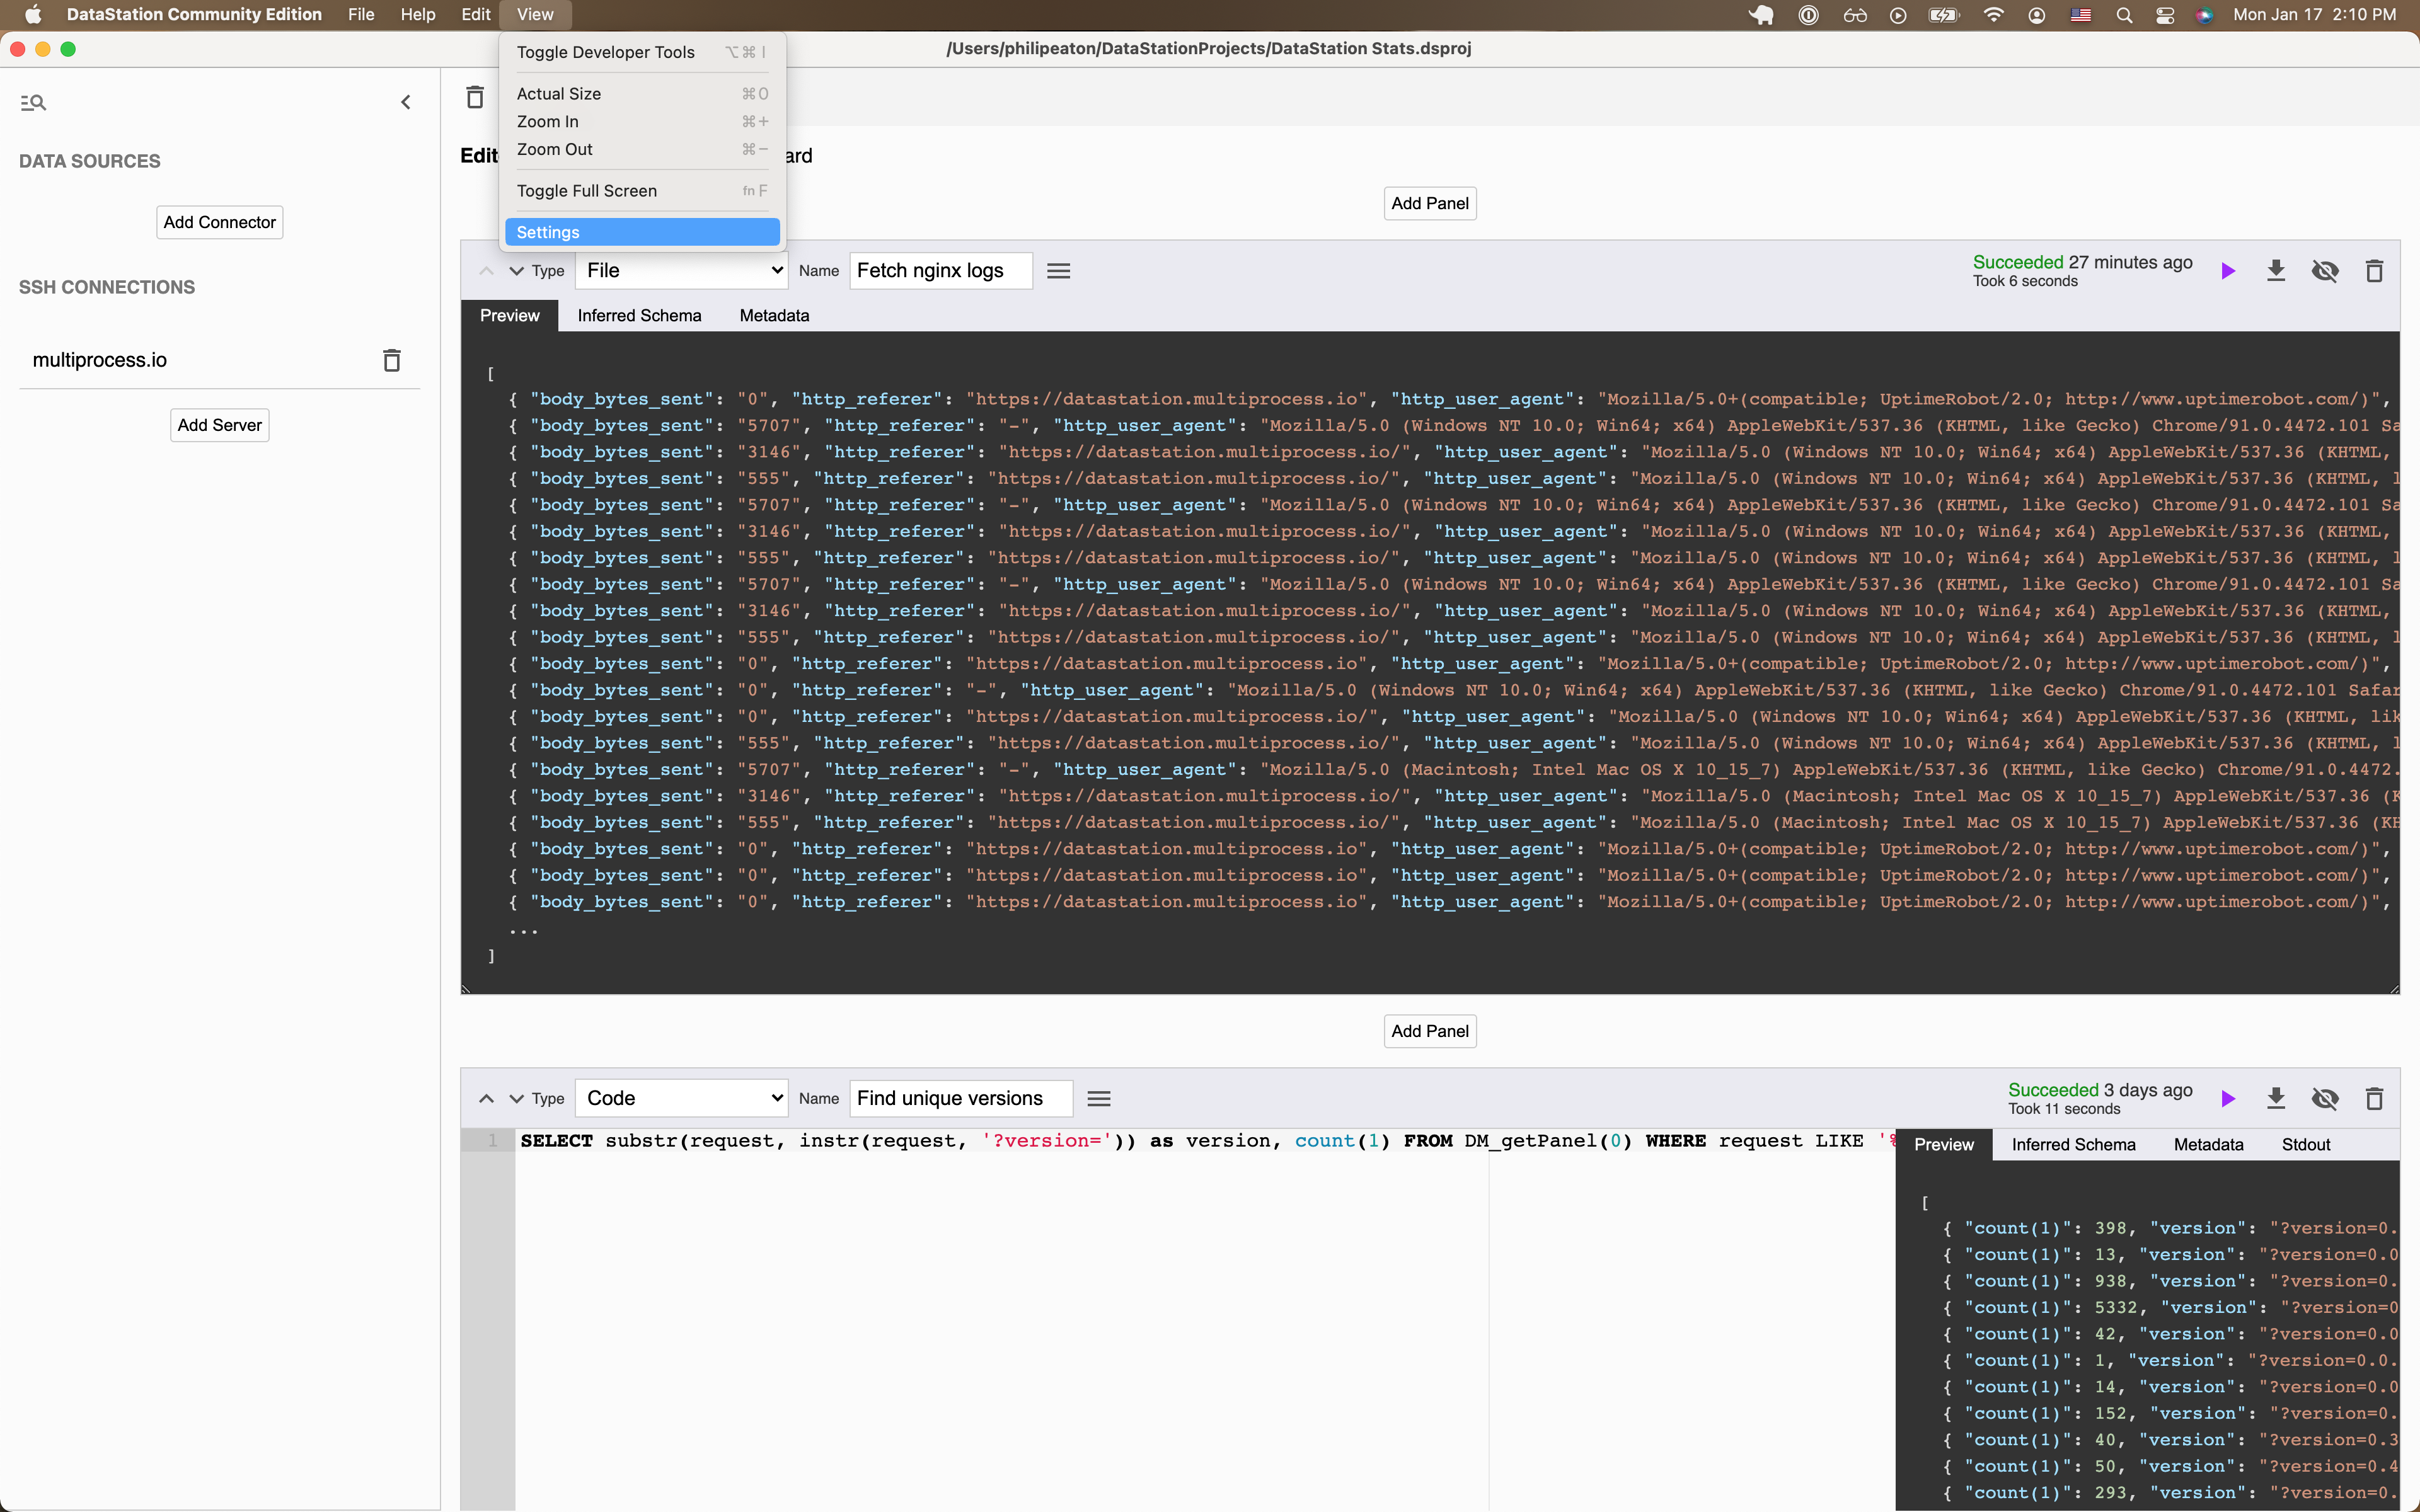Image resolution: width=2420 pixels, height=1512 pixels.
Task: Click the run/play button for 'Fetch nginx logs'
Action: (2228, 270)
